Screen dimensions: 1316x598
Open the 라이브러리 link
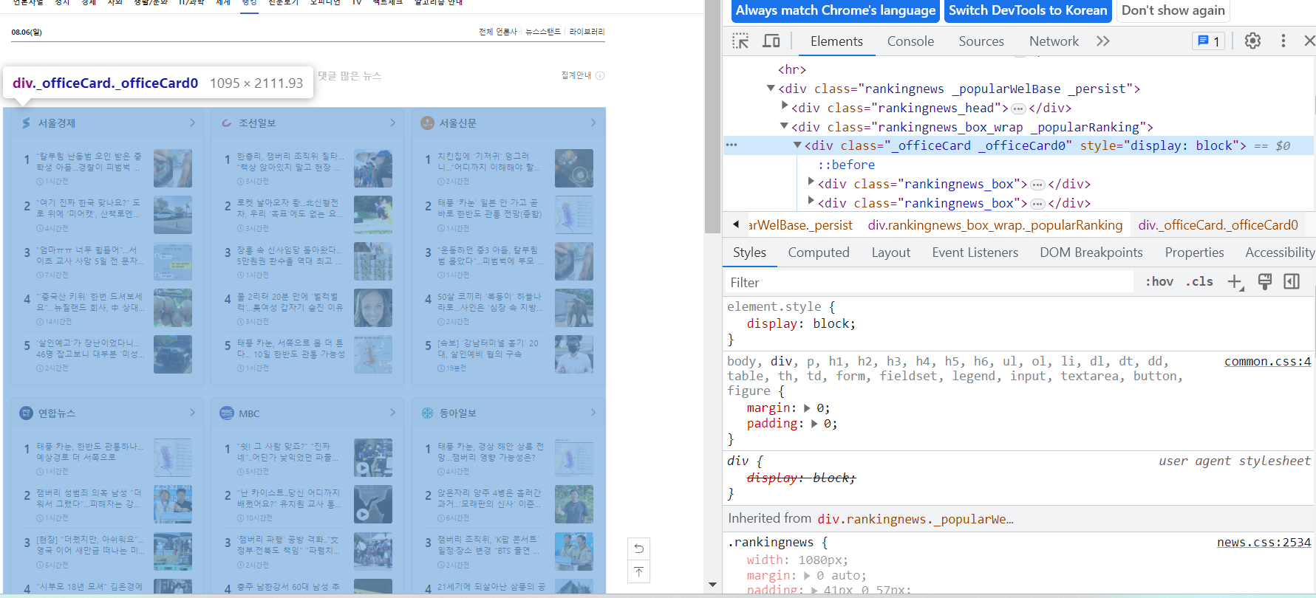[587, 32]
